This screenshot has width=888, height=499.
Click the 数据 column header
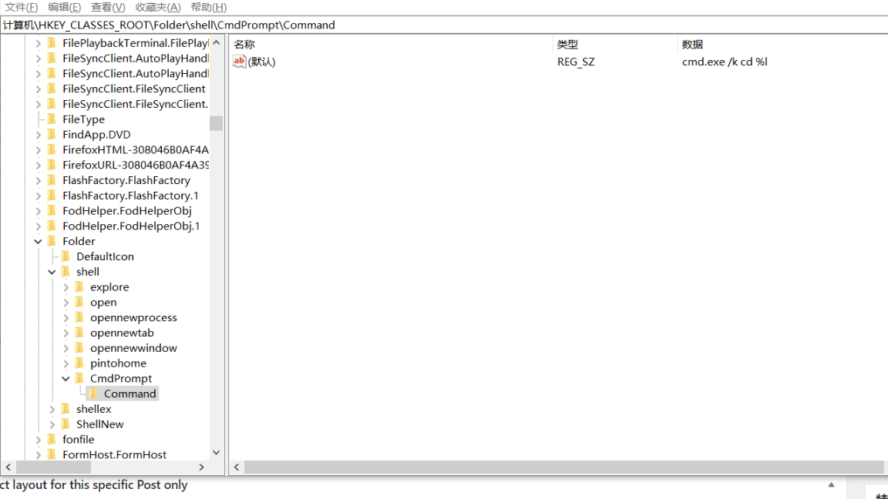(692, 45)
